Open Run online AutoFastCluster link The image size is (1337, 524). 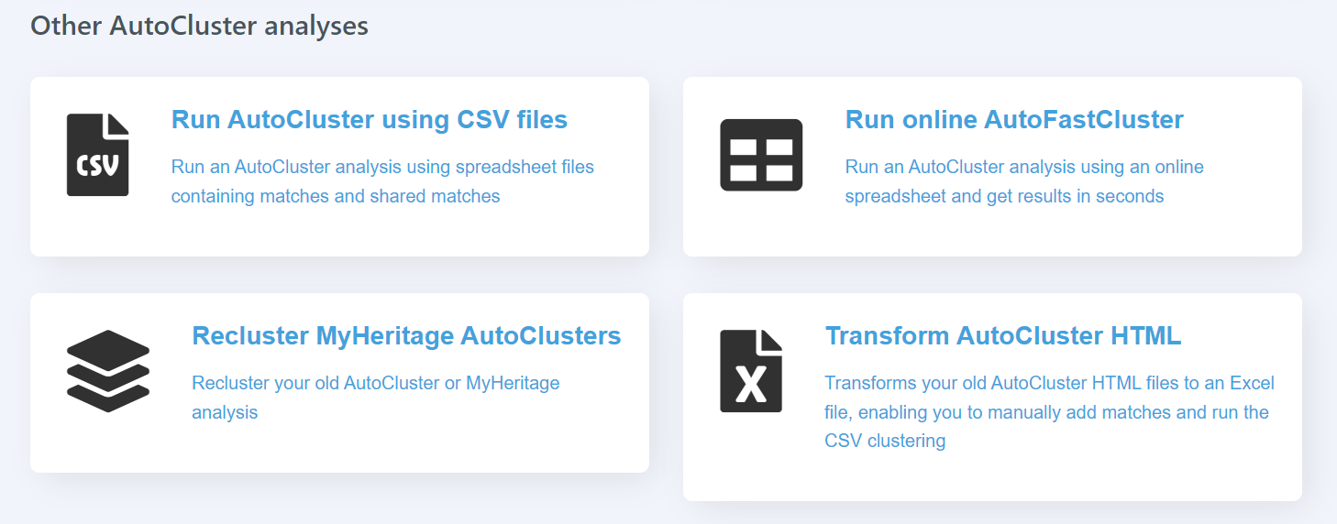1014,120
